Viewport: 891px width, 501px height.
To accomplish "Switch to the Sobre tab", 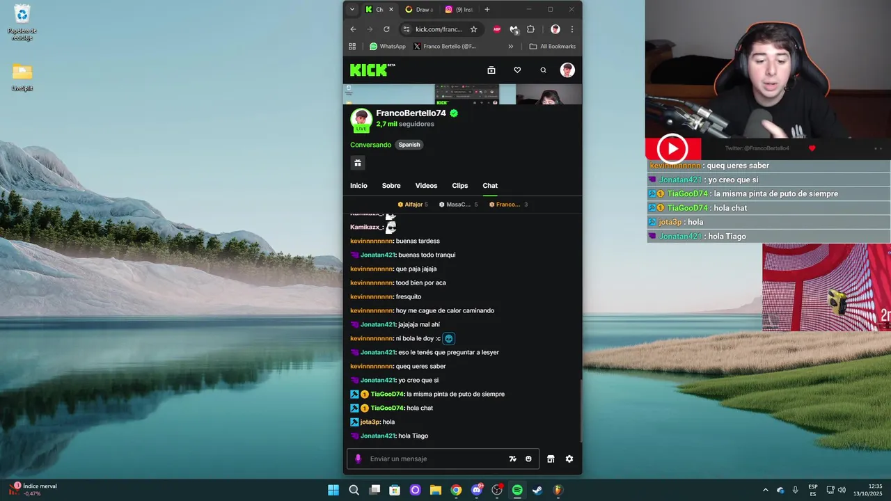I will 391,186.
